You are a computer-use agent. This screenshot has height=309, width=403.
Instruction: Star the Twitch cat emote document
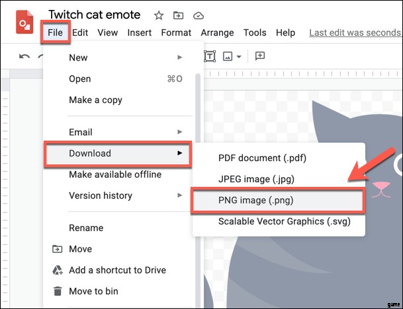[x=159, y=16]
